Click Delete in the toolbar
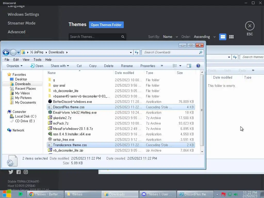264x198 pixels. (109, 66)
